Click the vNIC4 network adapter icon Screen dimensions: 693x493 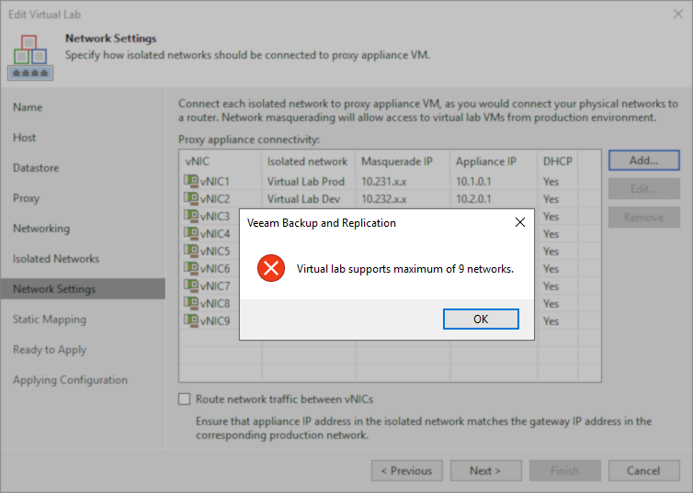[191, 233]
